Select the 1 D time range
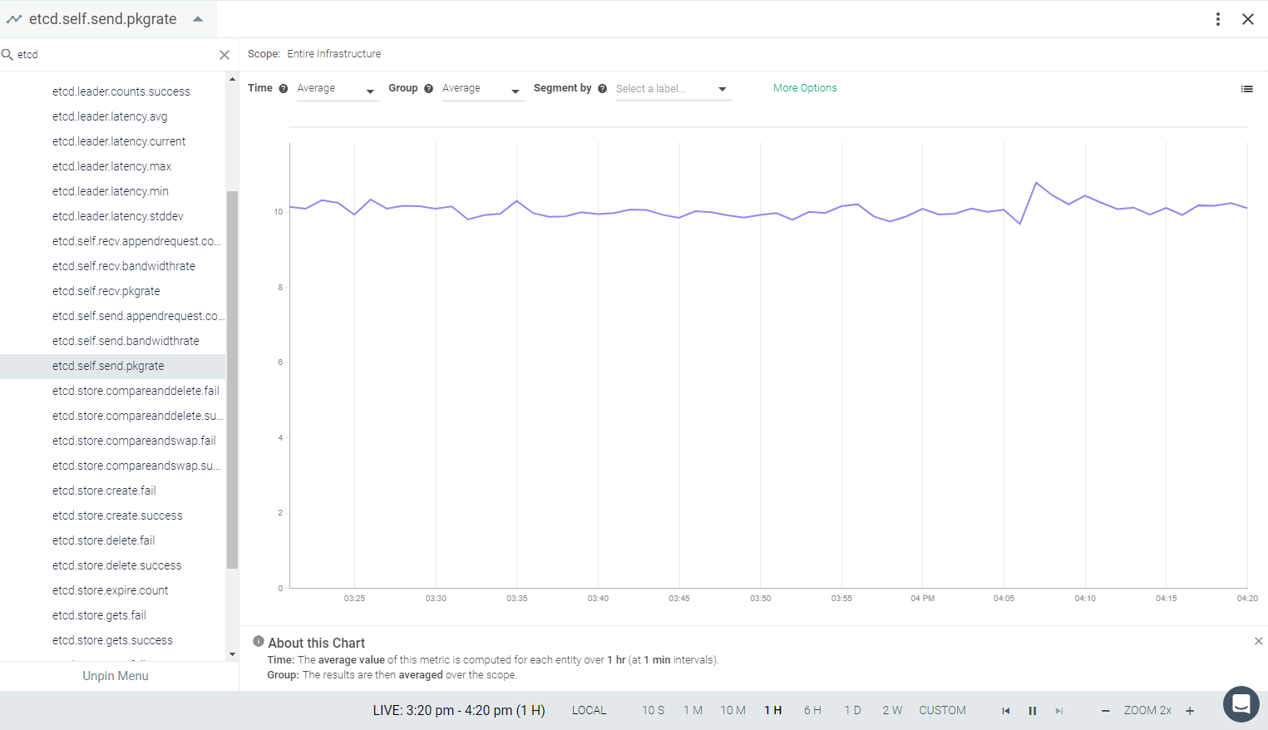Viewport: 1268px width, 730px height. [853, 711]
